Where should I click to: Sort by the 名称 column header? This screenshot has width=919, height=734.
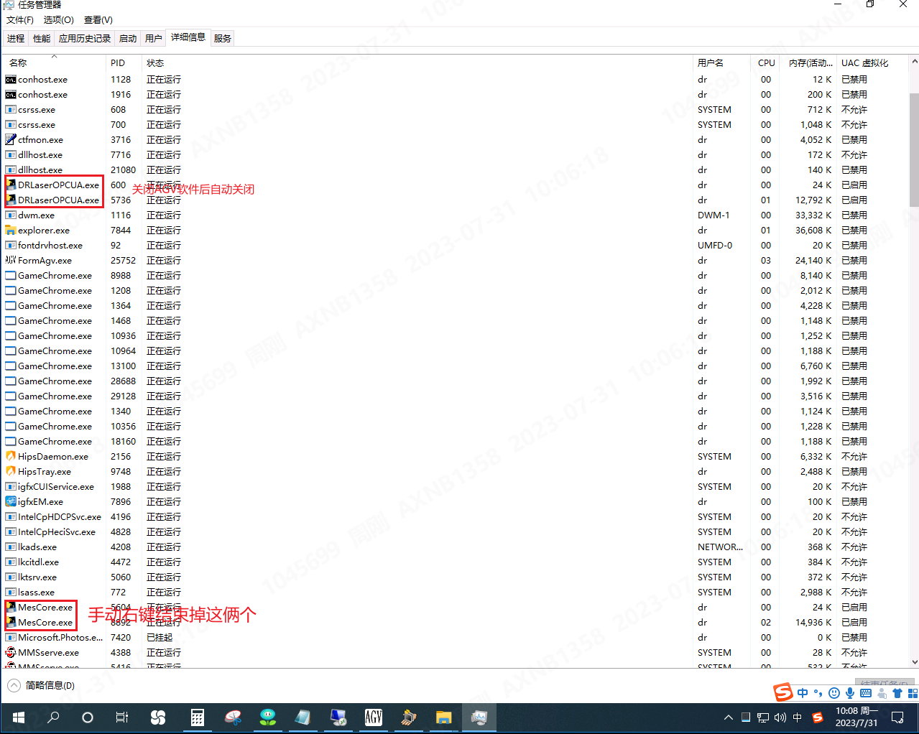click(54, 62)
